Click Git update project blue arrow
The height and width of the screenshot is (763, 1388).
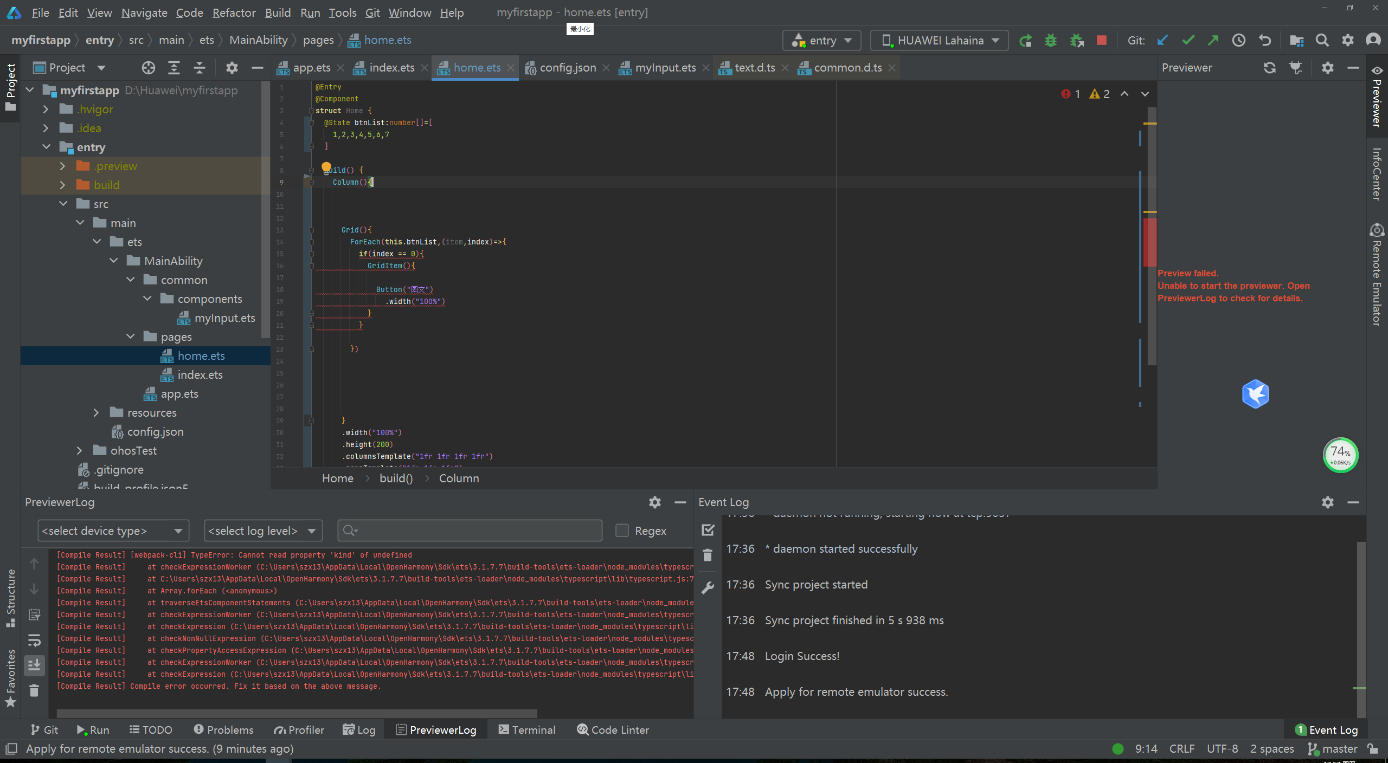pyautogui.click(x=1162, y=41)
